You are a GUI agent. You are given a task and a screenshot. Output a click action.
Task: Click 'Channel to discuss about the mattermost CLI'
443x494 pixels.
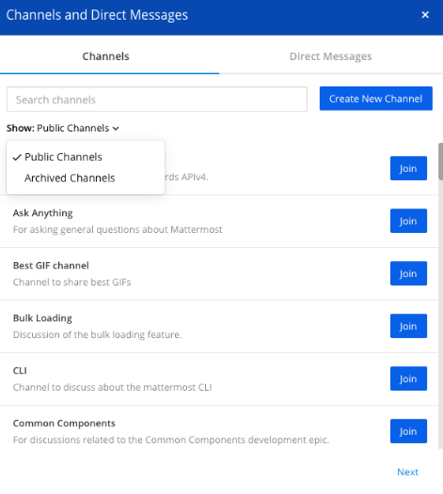pos(112,387)
